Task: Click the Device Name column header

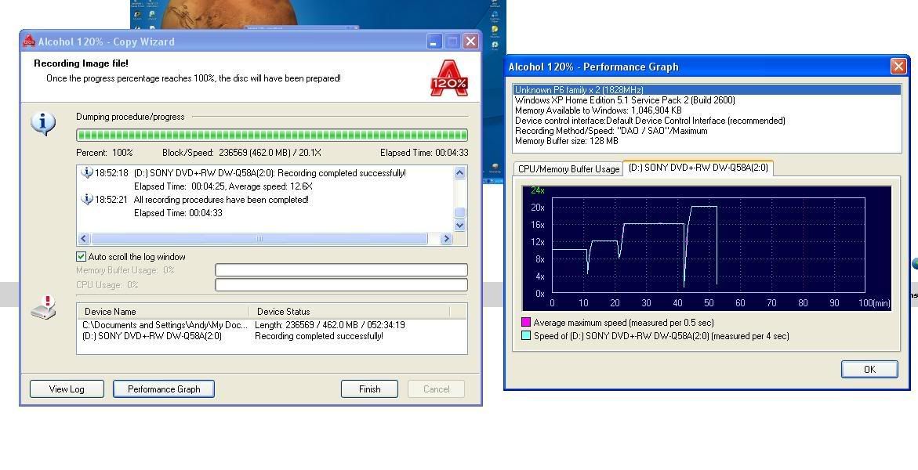Action: coord(163,312)
